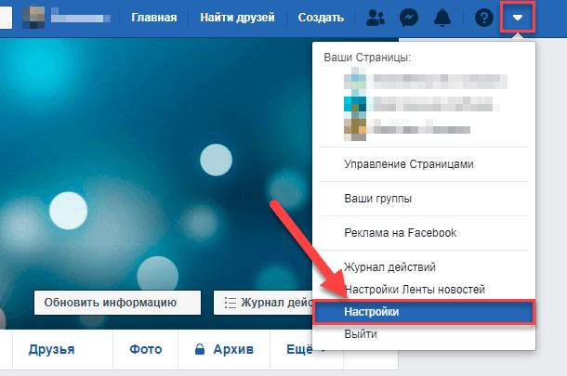The image size is (567, 376).
Task: Choose Настройки in the menu
Action: click(x=424, y=312)
